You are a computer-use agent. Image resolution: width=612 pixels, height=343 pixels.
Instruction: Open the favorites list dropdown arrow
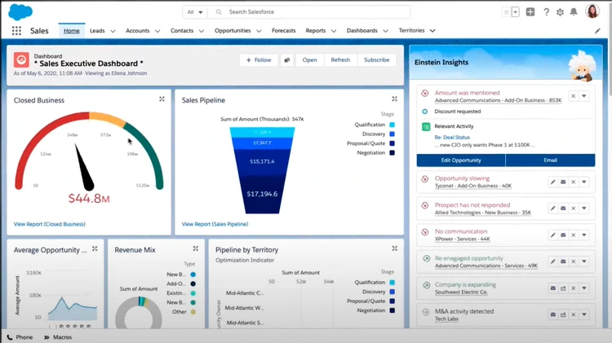click(516, 12)
